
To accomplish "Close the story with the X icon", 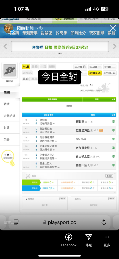I will [x=113, y=28].
